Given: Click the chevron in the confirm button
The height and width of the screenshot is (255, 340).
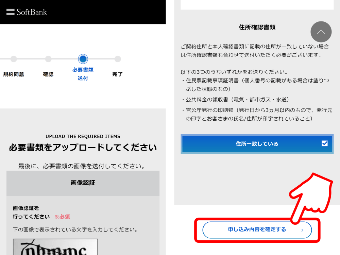Looking at the screenshot, I should click(303, 230).
